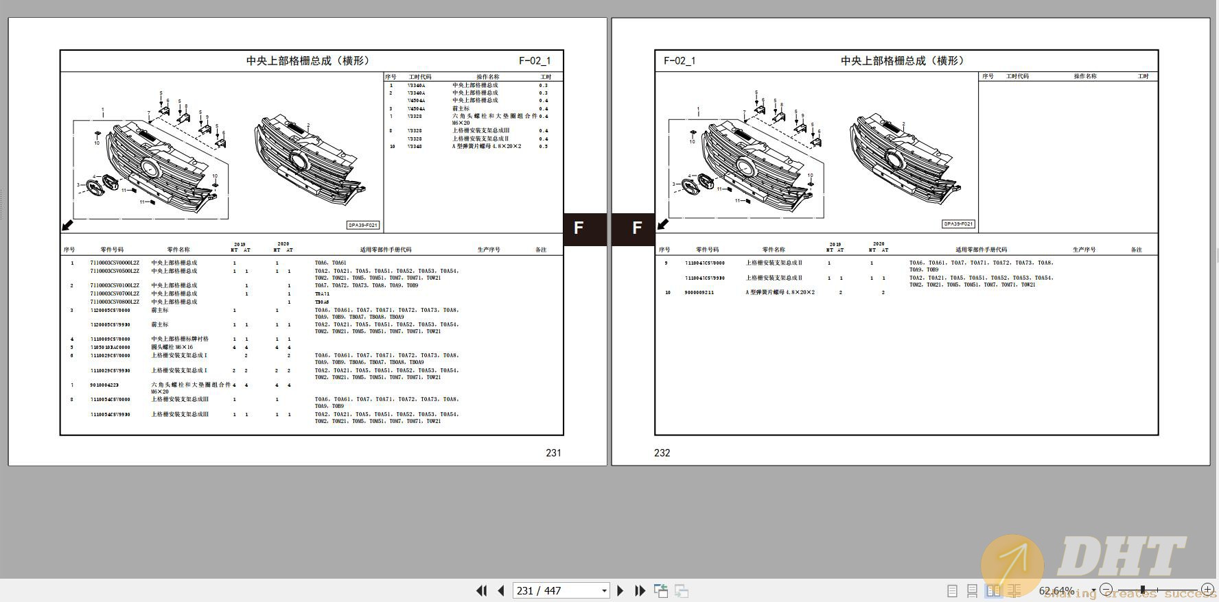The image size is (1219, 602).
Task: Select continuous facing page view
Action: [1014, 590]
